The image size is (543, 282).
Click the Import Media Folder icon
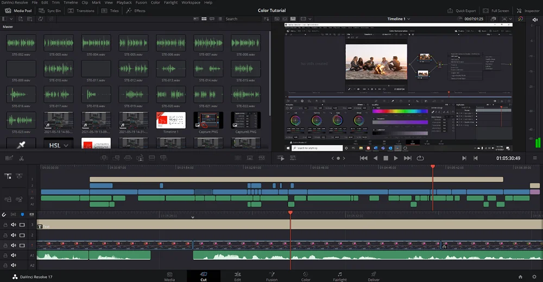point(30,19)
